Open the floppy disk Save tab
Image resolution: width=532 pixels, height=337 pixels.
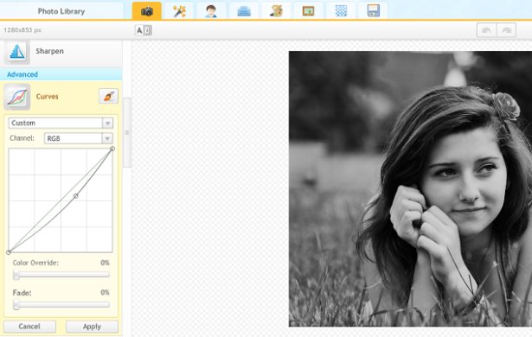tap(373, 11)
